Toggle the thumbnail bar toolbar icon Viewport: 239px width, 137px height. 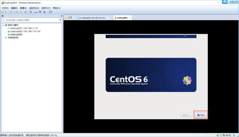pos(36,12)
